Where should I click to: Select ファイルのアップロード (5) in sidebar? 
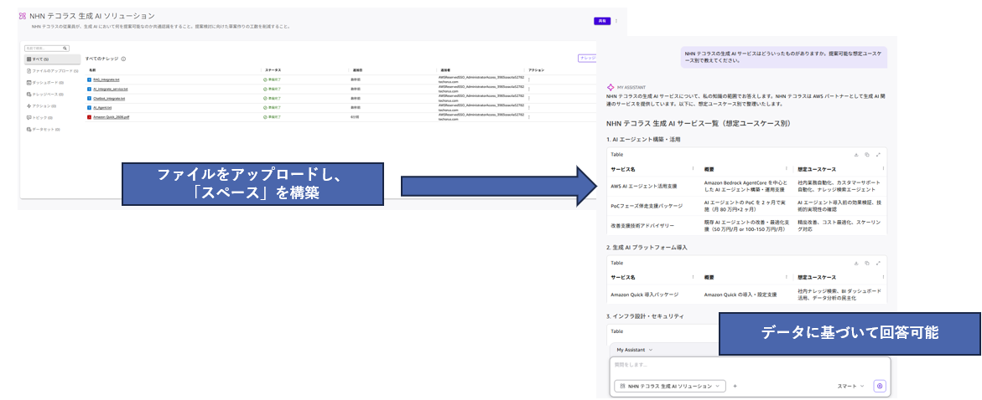point(53,70)
